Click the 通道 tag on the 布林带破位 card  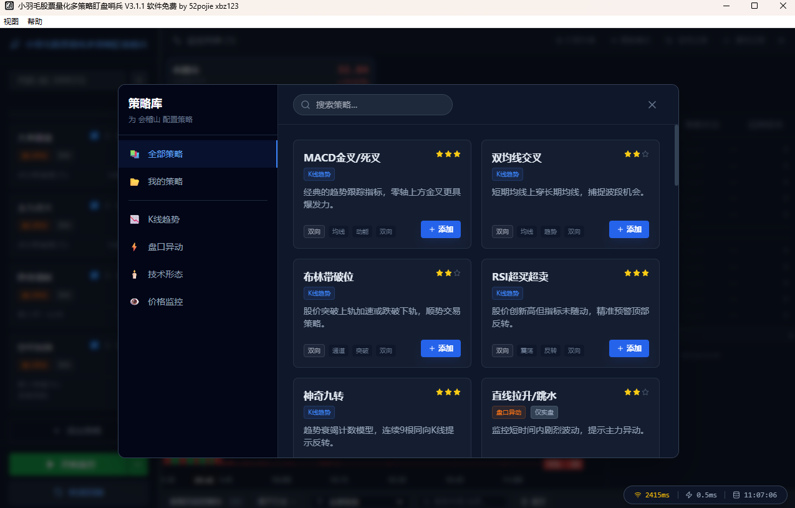click(339, 351)
